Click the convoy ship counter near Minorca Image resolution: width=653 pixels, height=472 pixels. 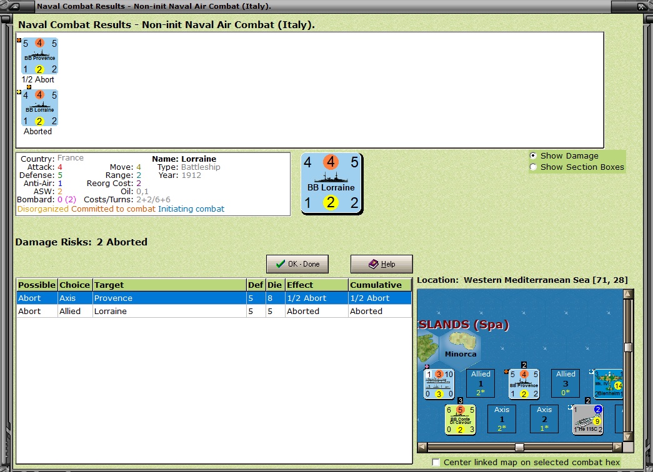pos(439,384)
